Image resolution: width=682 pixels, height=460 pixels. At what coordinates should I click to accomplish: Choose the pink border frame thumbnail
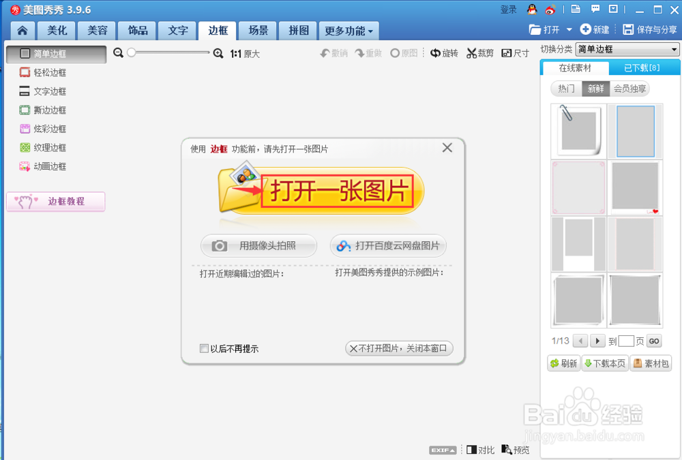point(578,188)
